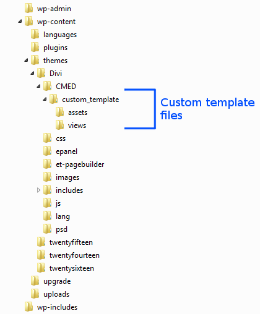The image size is (260, 314).
Task: Select the psd folder label
Action: pyautogui.click(x=61, y=229)
